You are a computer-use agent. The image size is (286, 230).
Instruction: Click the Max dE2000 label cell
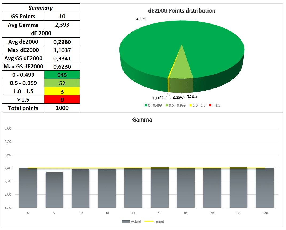pos(23,50)
